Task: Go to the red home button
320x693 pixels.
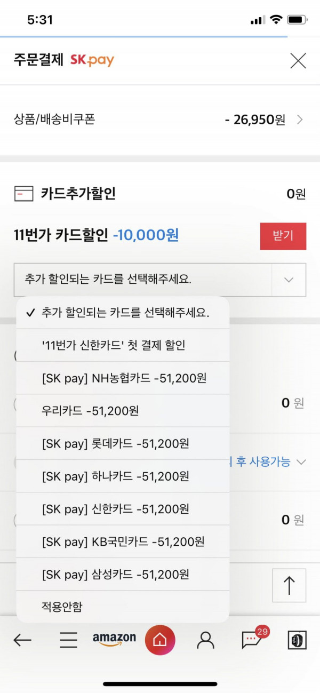Action: 160,640
